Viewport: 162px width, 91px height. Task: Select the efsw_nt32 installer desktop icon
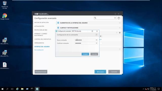5,53
